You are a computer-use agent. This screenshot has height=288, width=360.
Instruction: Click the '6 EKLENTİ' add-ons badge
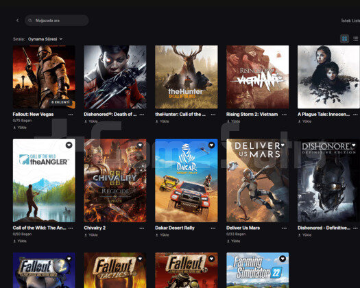[60, 102]
